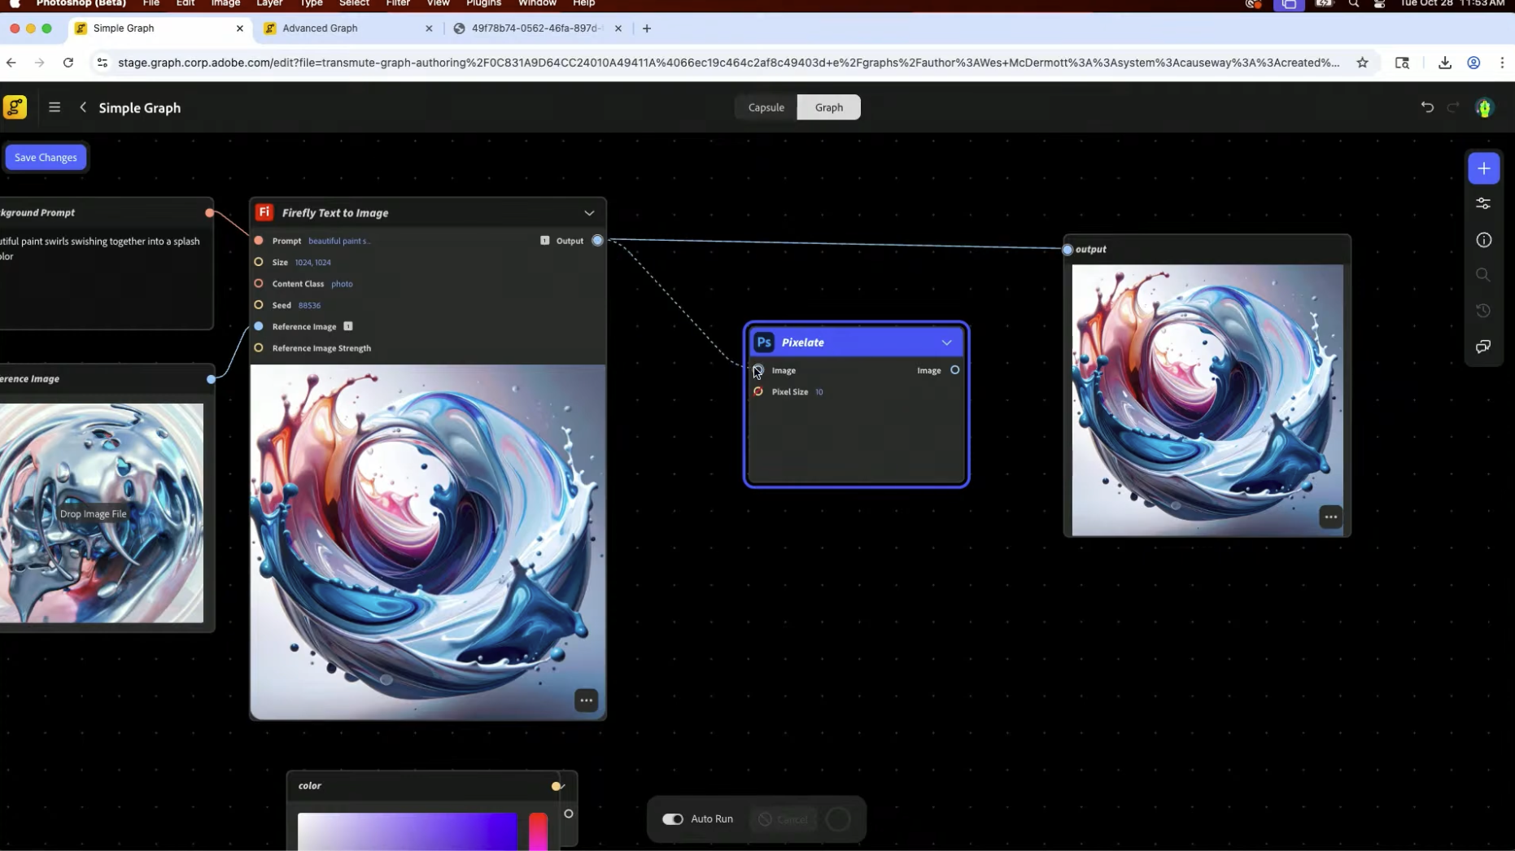
Task: Open the comments chat icon
Action: pos(1483,347)
